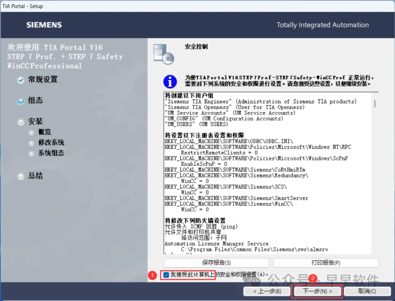Select the 修改系统 sub-step indicator

click(31, 143)
